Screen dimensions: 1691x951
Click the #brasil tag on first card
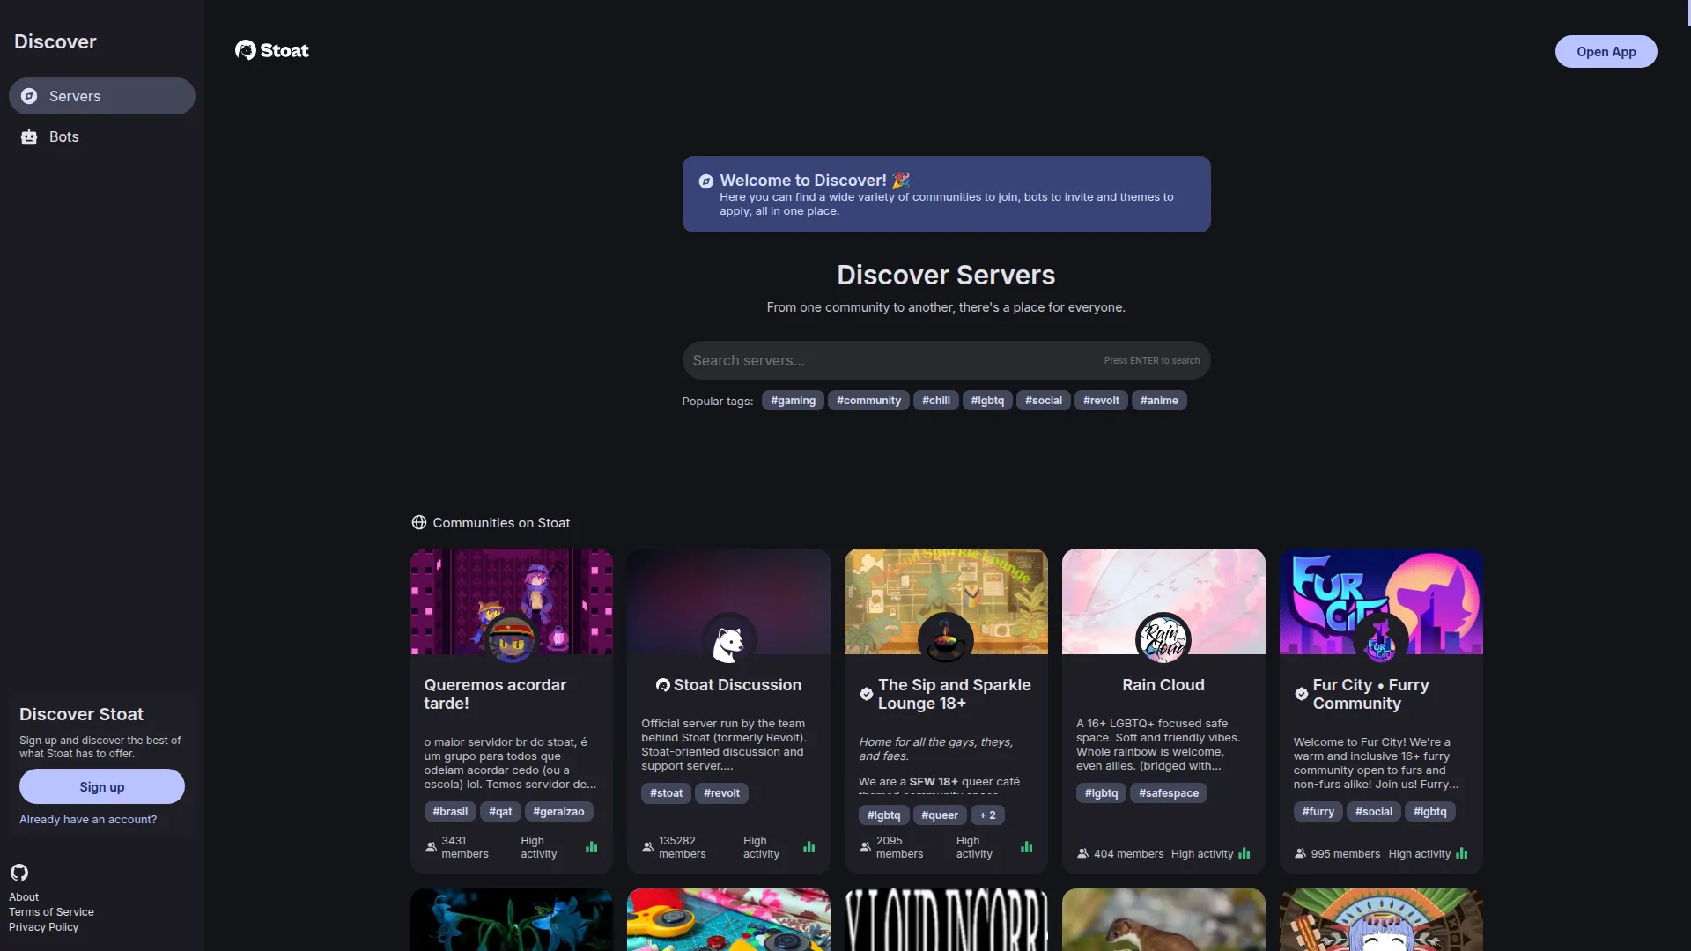pos(450,812)
